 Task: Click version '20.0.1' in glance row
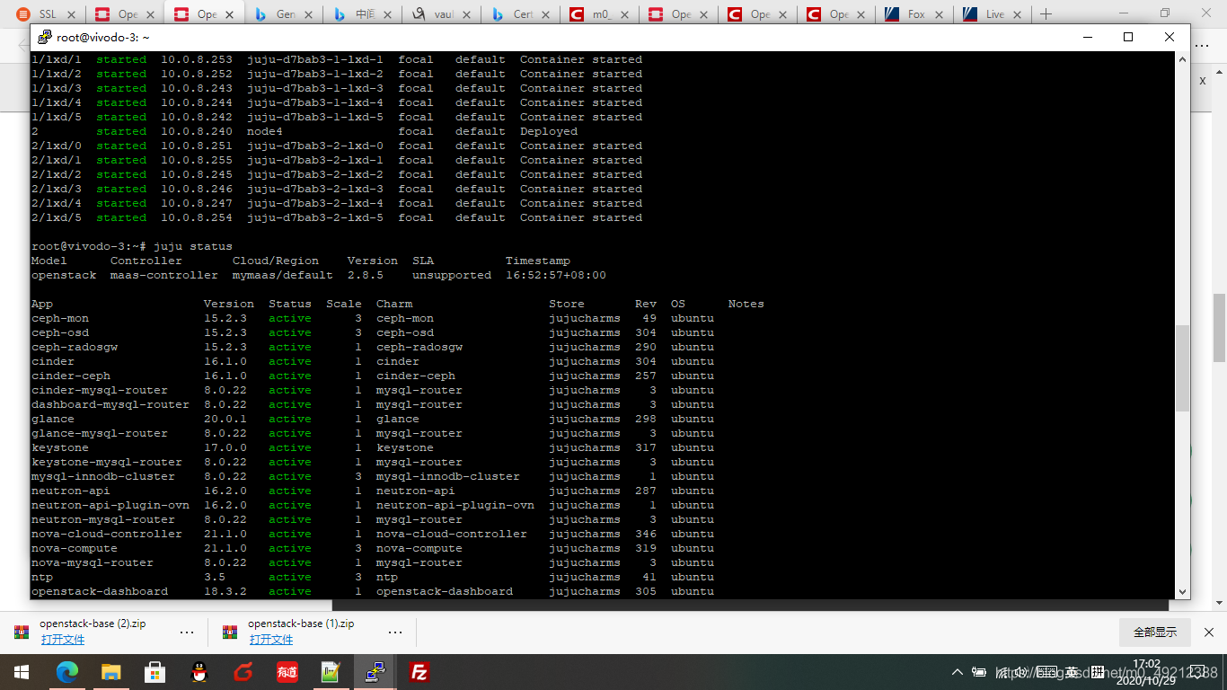[225, 419]
